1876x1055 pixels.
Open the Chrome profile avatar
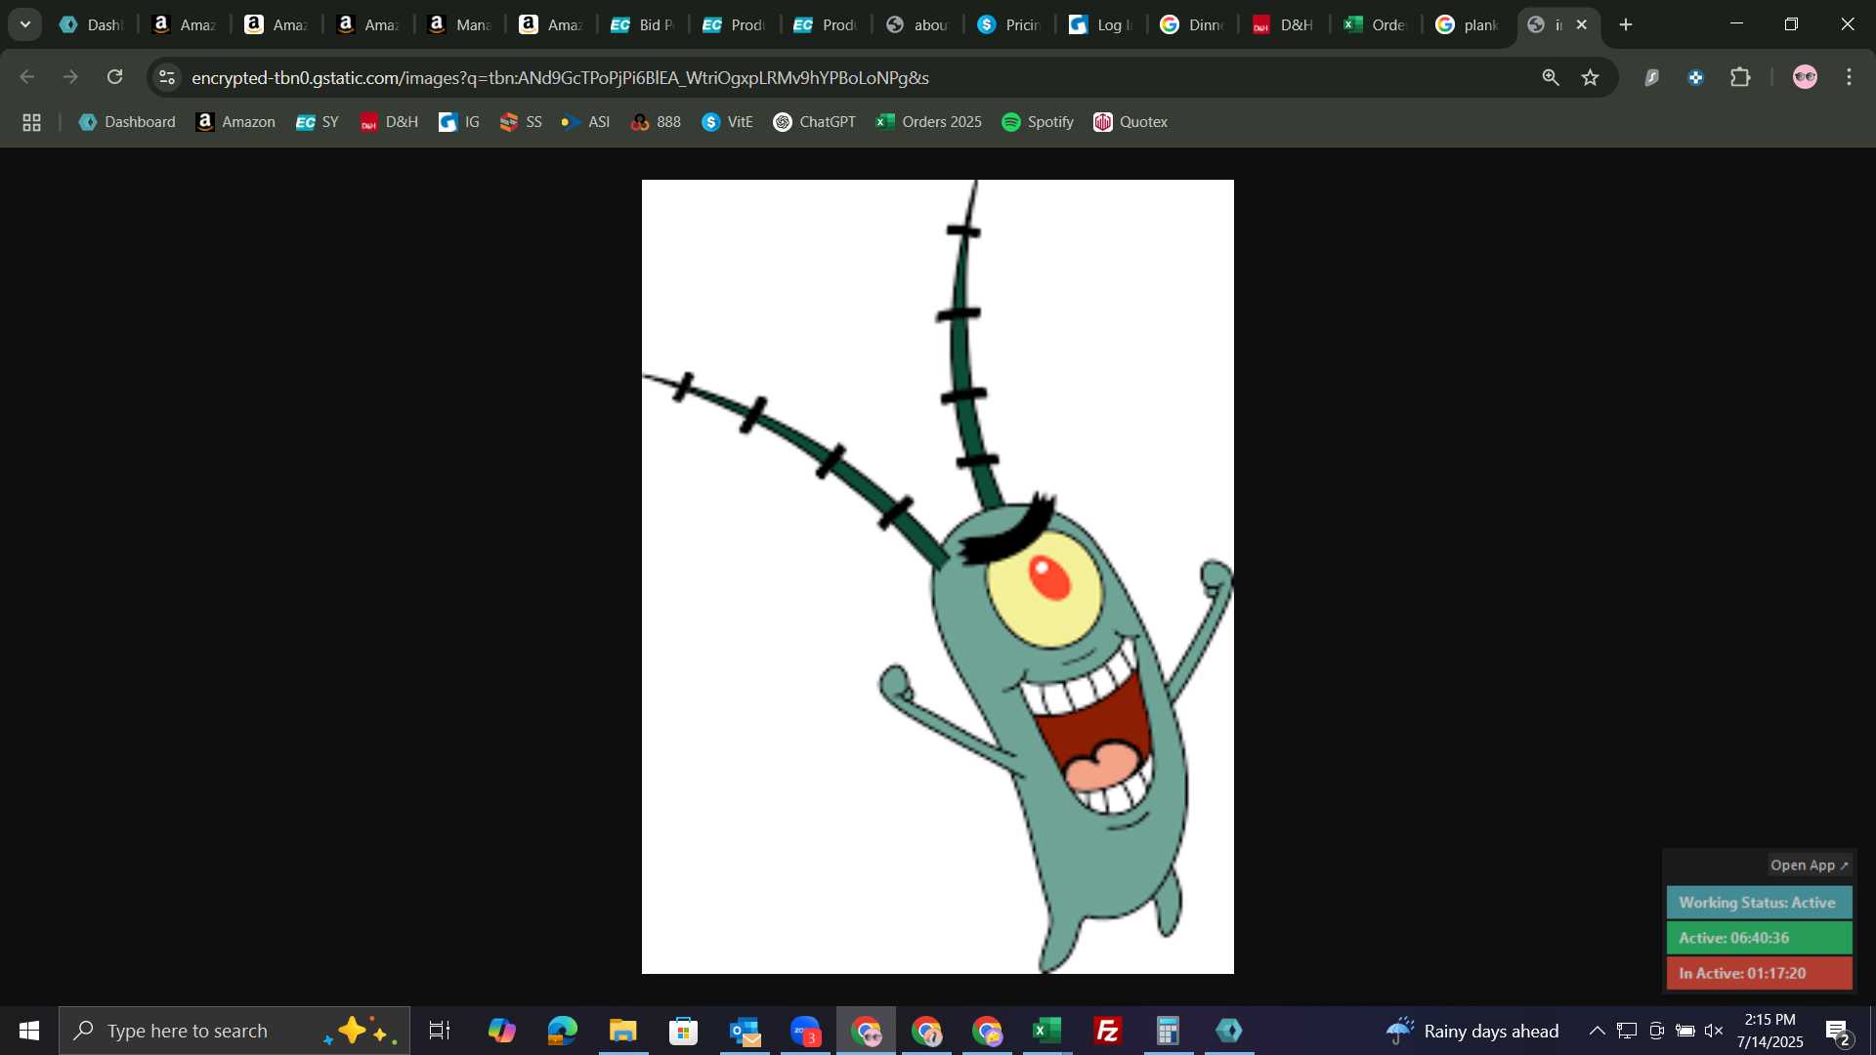pyautogui.click(x=1806, y=77)
